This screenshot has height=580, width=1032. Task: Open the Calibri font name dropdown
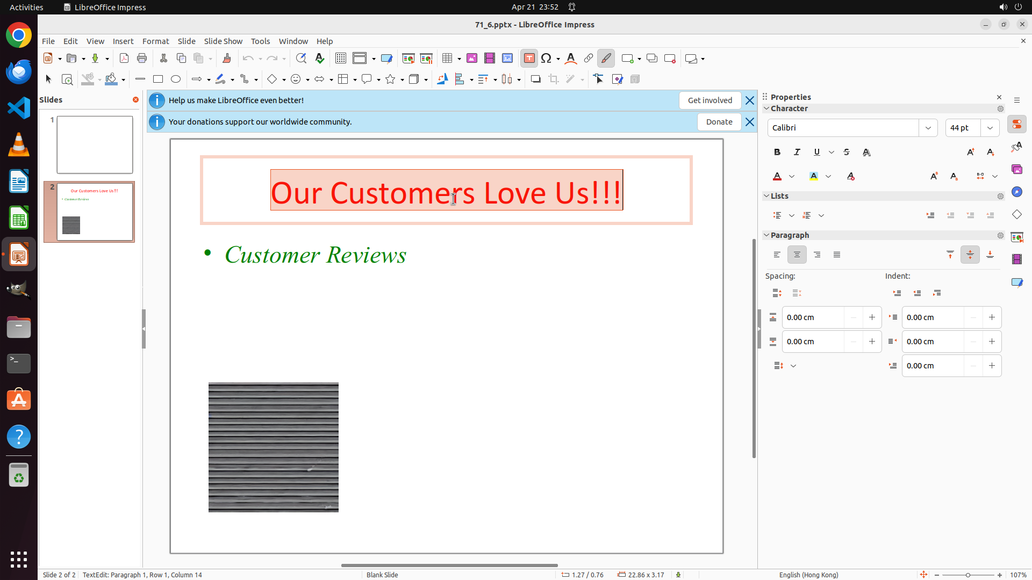point(928,128)
